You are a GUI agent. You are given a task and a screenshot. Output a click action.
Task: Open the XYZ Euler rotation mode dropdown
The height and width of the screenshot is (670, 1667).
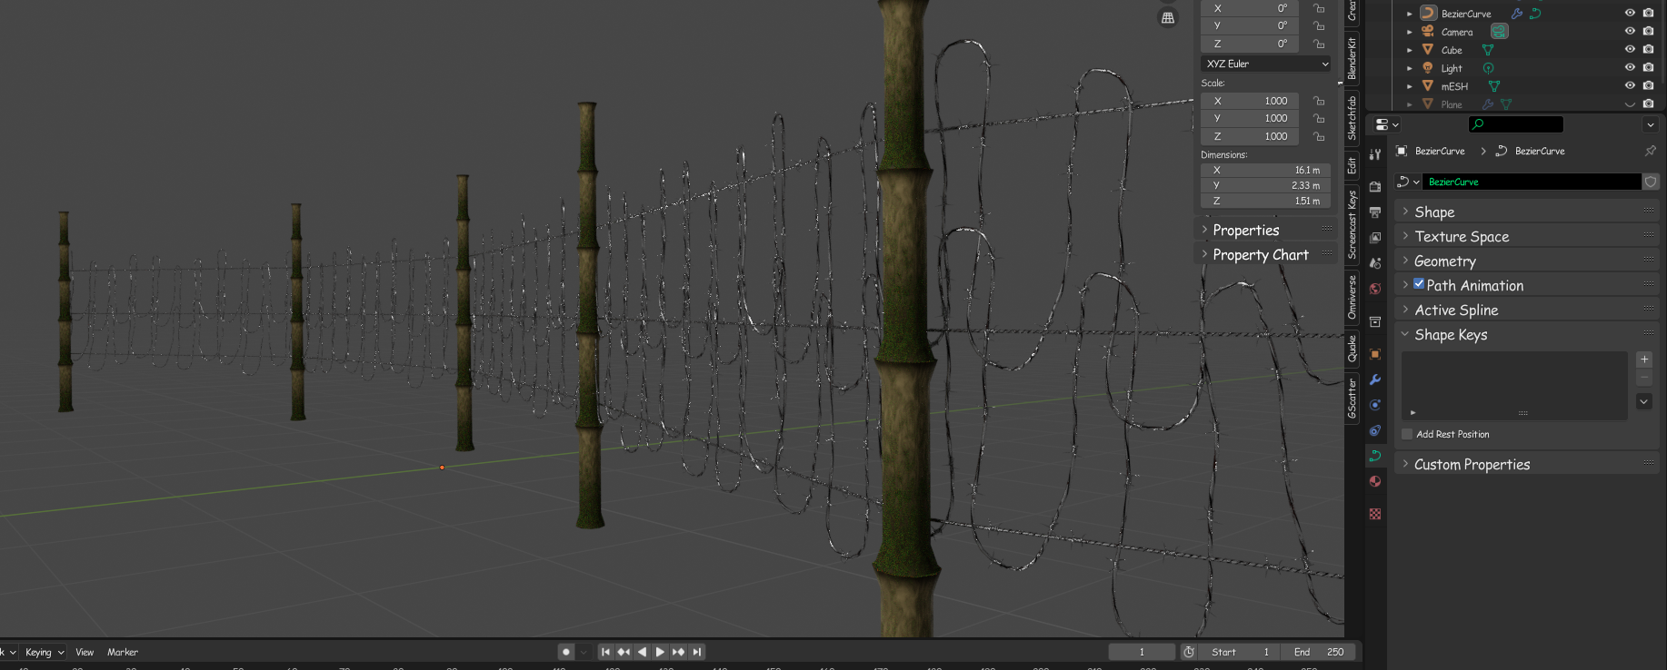point(1267,64)
